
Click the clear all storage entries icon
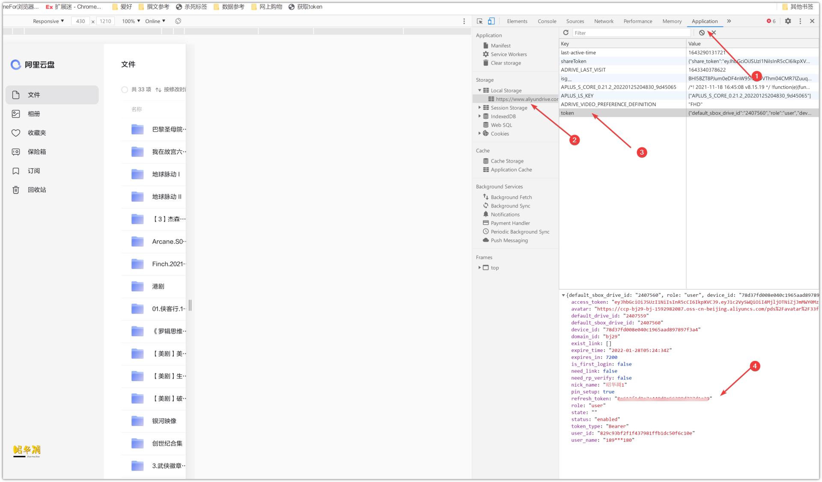pos(702,33)
